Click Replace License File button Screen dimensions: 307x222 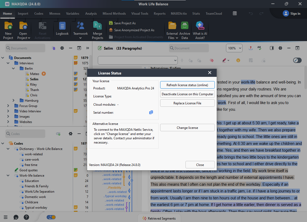[x=187, y=103]
